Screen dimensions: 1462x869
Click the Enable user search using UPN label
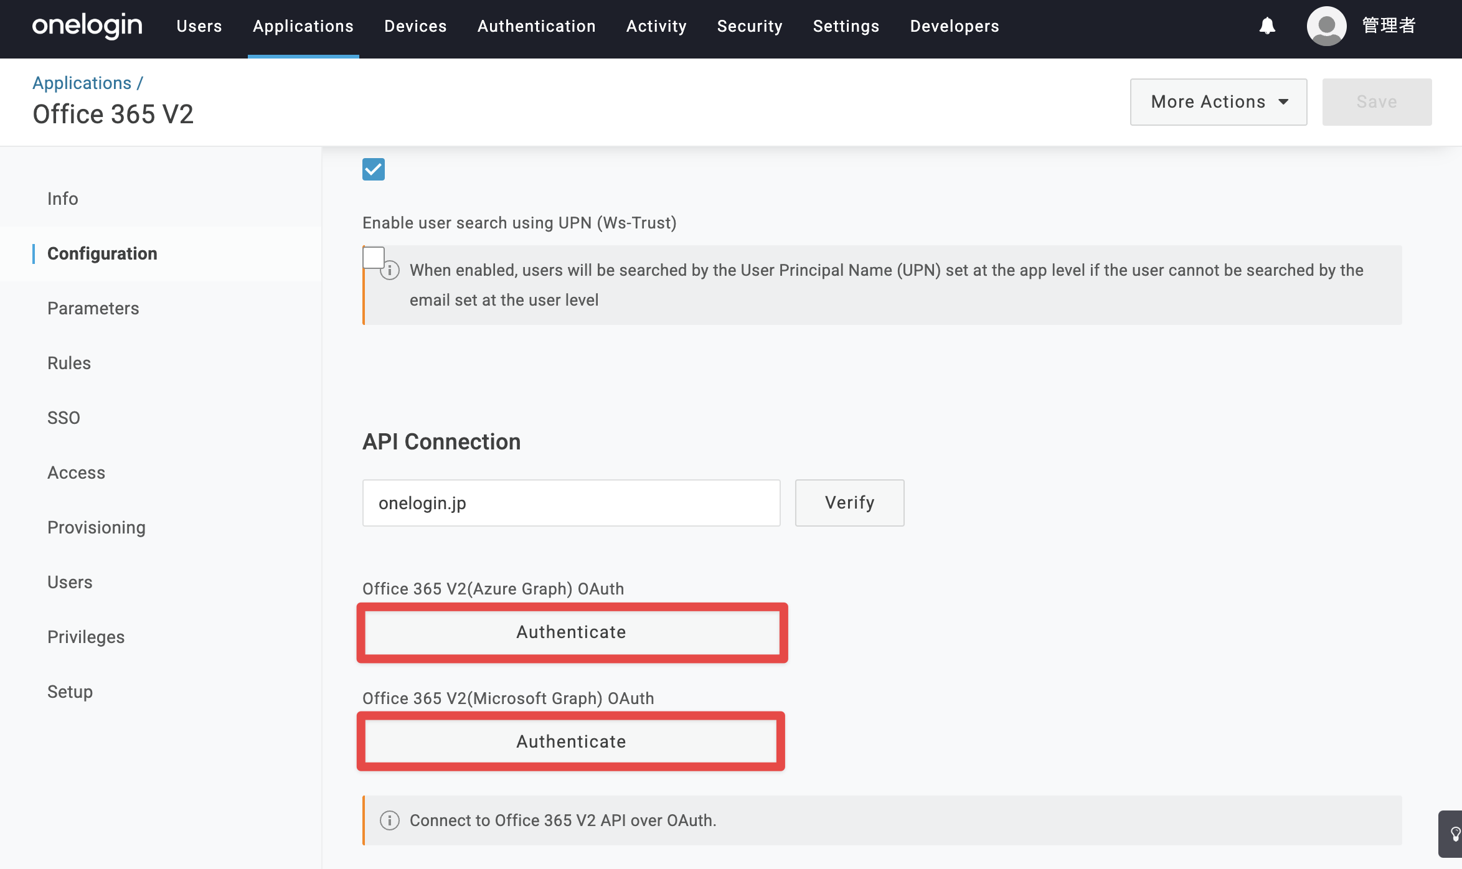tap(519, 223)
